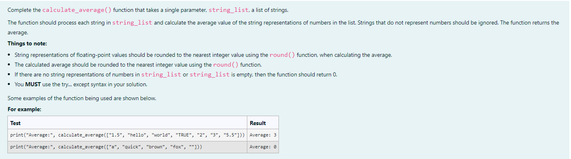Screen dimensions: 571x159
Task: Click the test code containing "quick", "brown"
Action: point(106,147)
